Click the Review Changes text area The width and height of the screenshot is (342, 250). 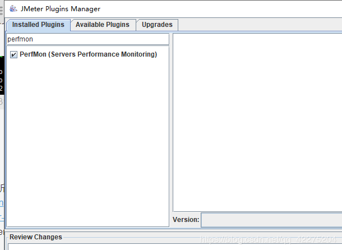(x=175, y=247)
